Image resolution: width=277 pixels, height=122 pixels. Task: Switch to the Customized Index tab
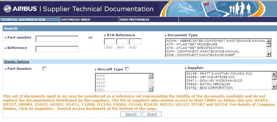click(89, 19)
